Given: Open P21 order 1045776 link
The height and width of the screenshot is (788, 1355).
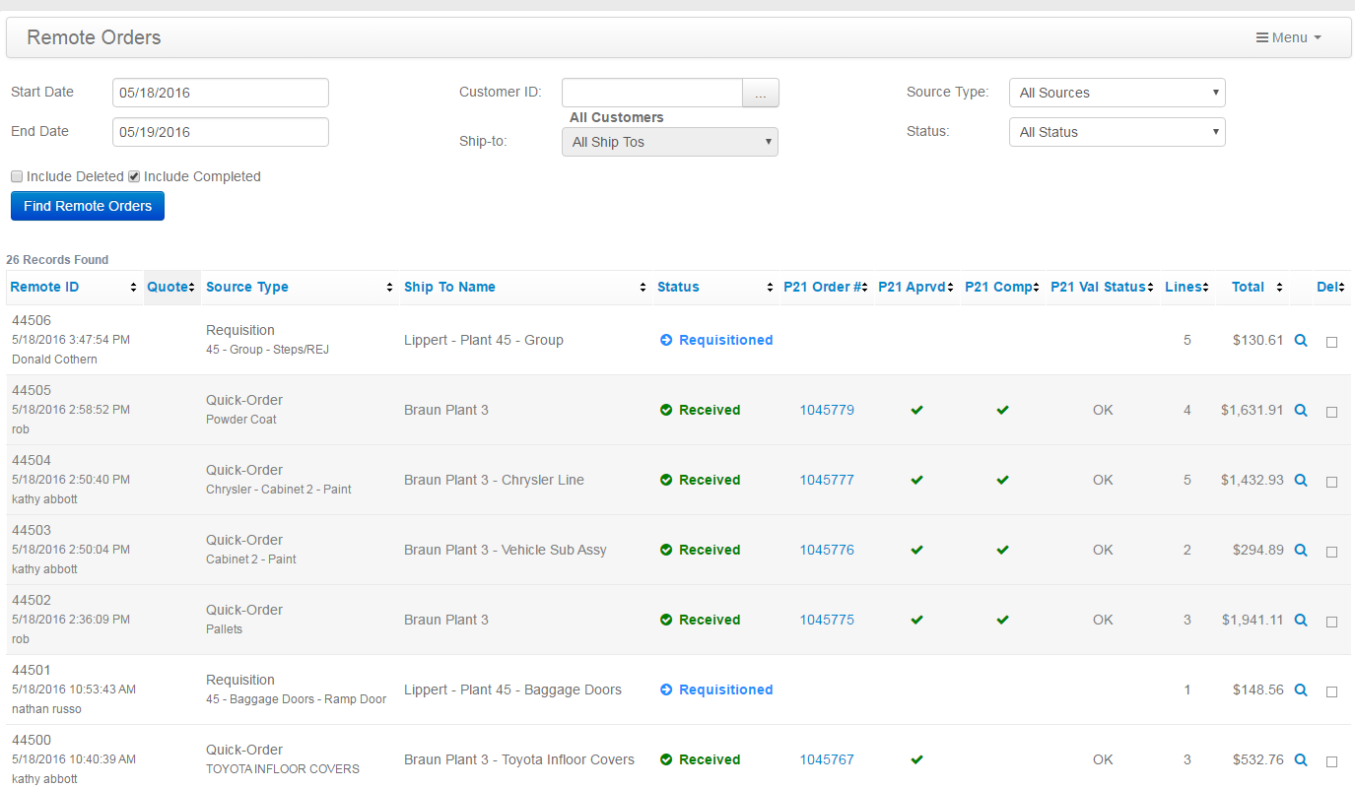Looking at the screenshot, I should point(827,550).
